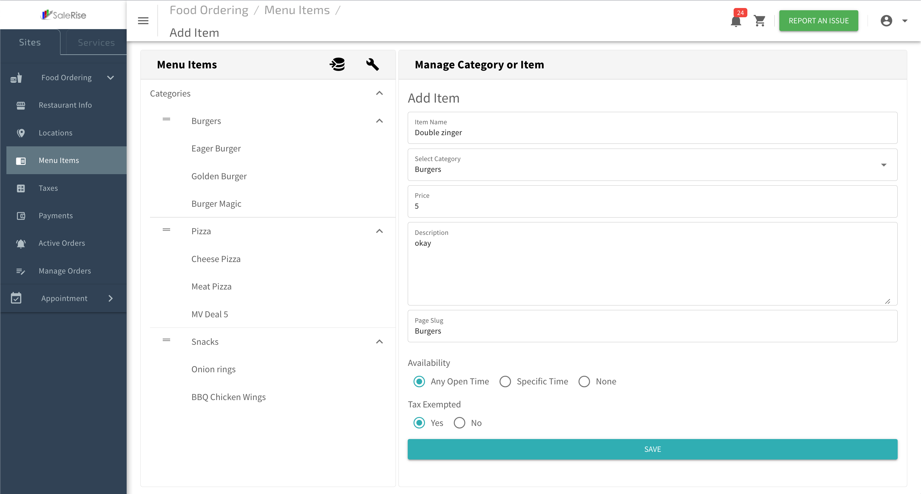Toggle the hamburger sidebar menu
The height and width of the screenshot is (494, 921).
click(143, 21)
